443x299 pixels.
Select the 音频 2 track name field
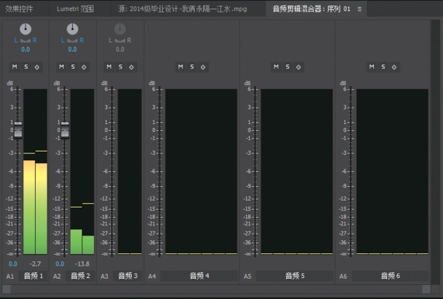tap(80, 276)
